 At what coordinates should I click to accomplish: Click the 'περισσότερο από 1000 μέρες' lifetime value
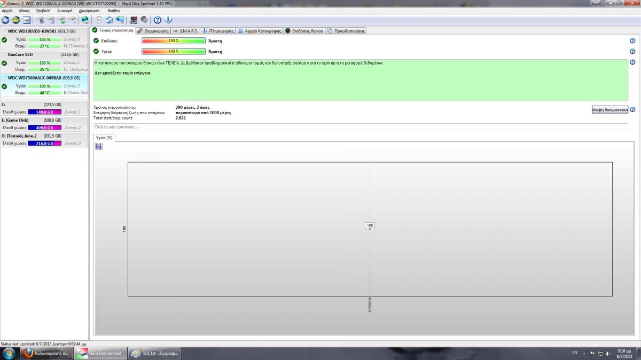203,113
